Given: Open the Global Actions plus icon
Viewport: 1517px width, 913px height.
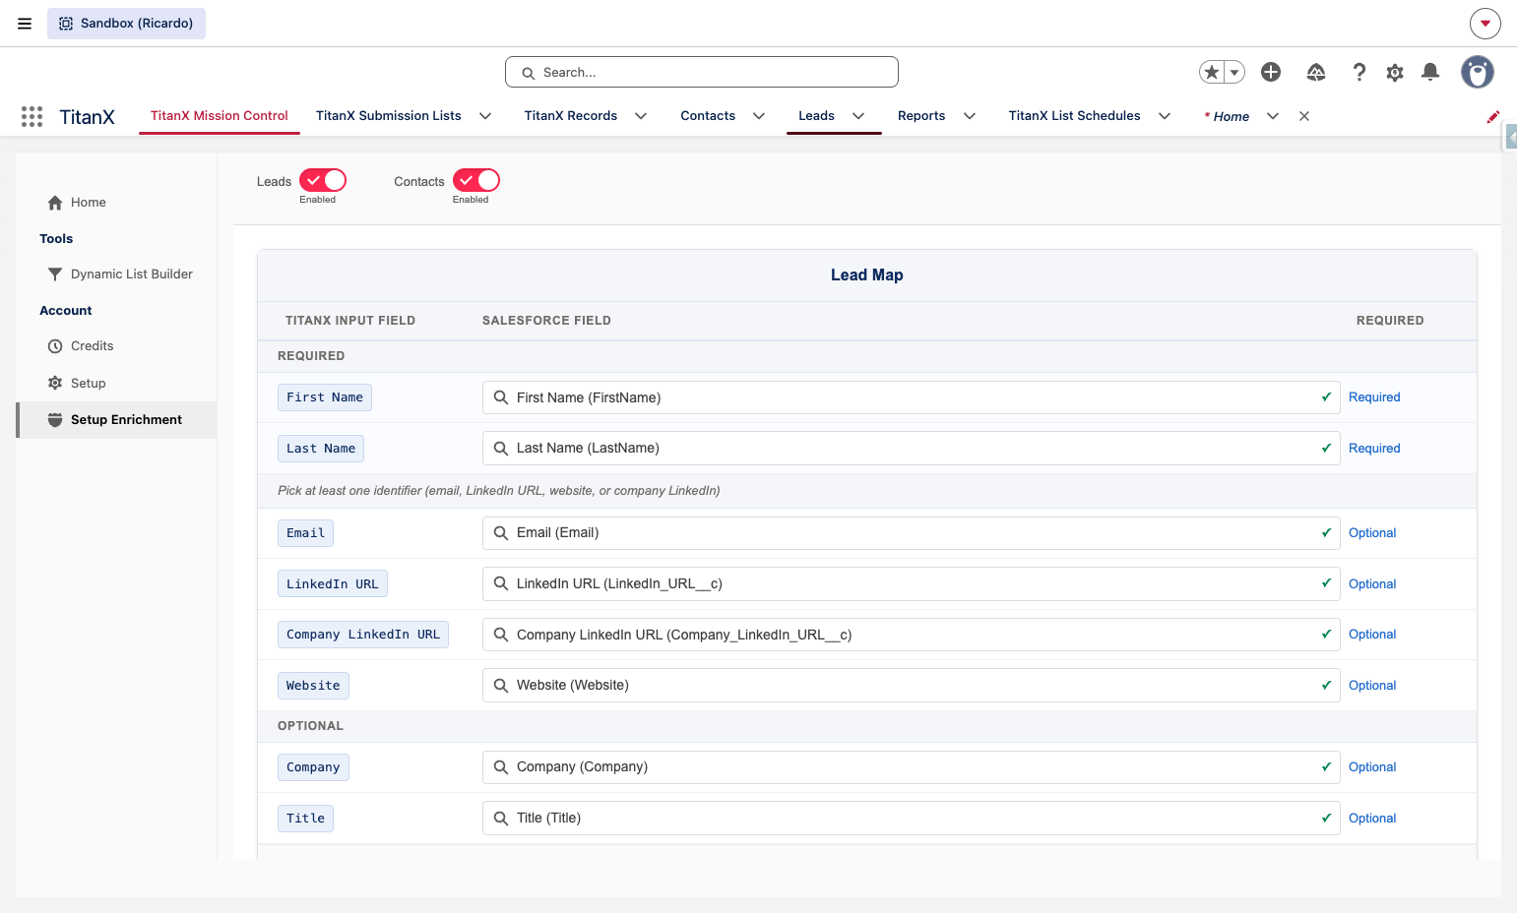Looking at the screenshot, I should coord(1271,72).
